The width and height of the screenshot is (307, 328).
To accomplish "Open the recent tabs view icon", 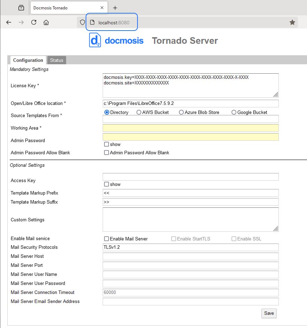I will (21, 8).
